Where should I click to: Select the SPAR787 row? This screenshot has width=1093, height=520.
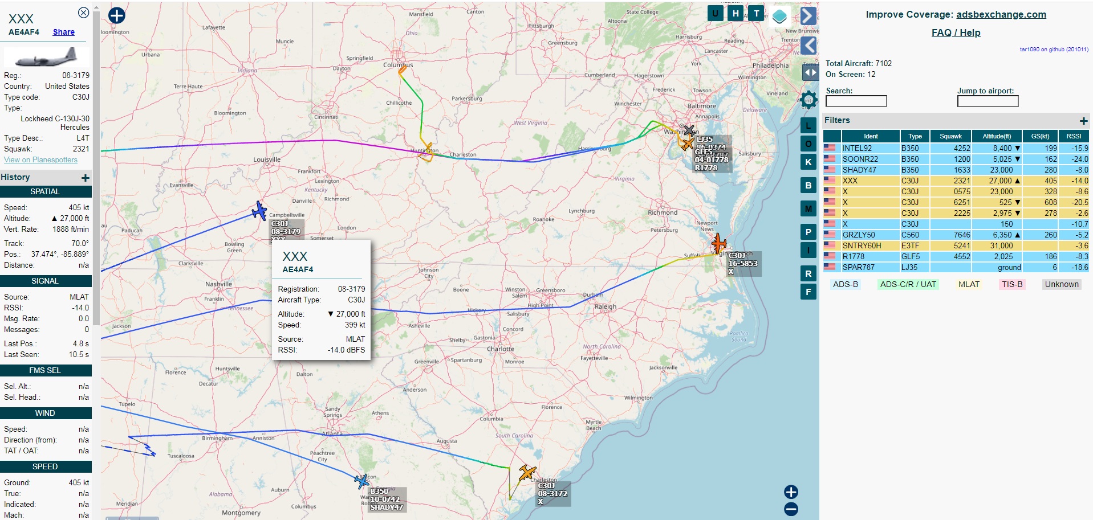click(956, 267)
